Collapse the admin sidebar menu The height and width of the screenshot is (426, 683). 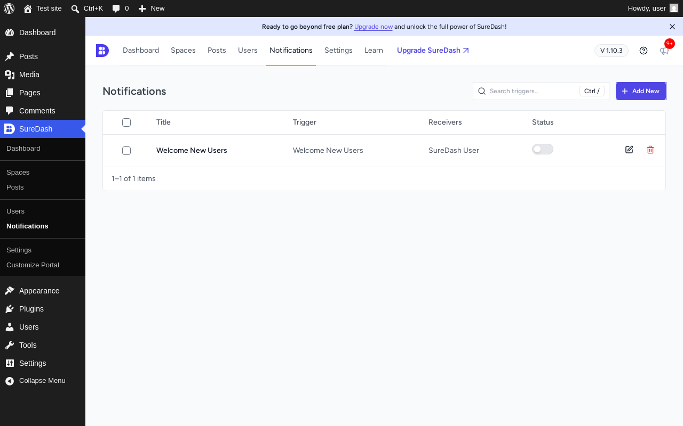(43, 381)
